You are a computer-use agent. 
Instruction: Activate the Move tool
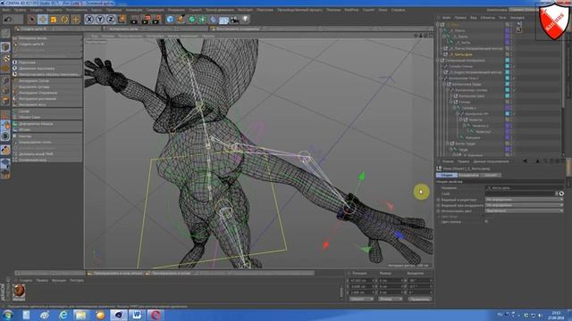[x=42, y=19]
